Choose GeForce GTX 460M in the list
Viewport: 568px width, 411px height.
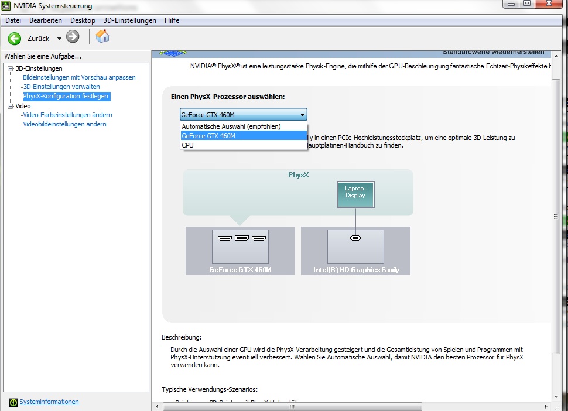point(244,136)
